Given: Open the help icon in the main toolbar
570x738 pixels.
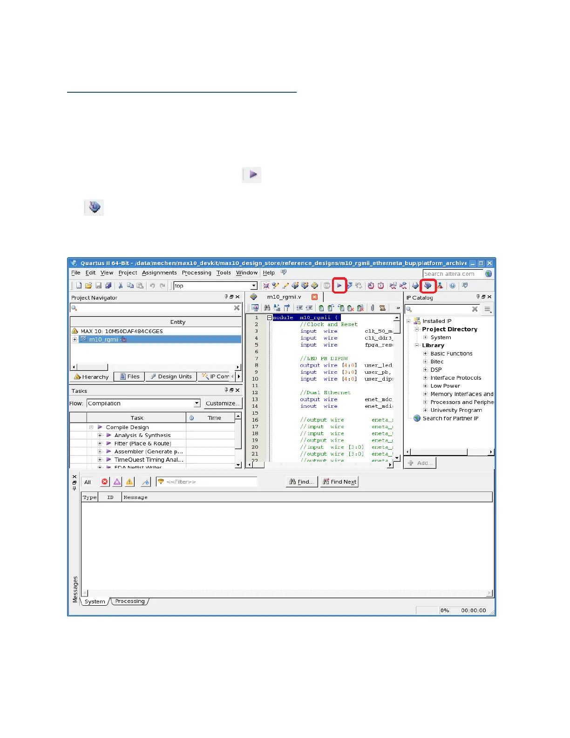Looking at the screenshot, I should pyautogui.click(x=452, y=286).
